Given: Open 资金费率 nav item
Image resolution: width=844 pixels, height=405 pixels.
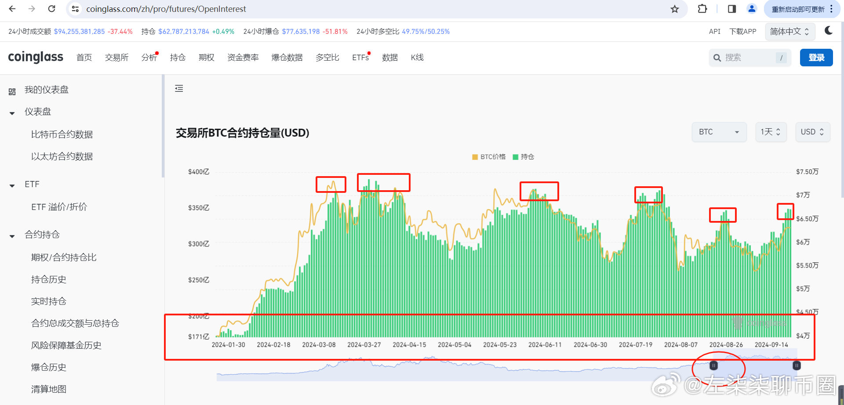Looking at the screenshot, I should [243, 58].
